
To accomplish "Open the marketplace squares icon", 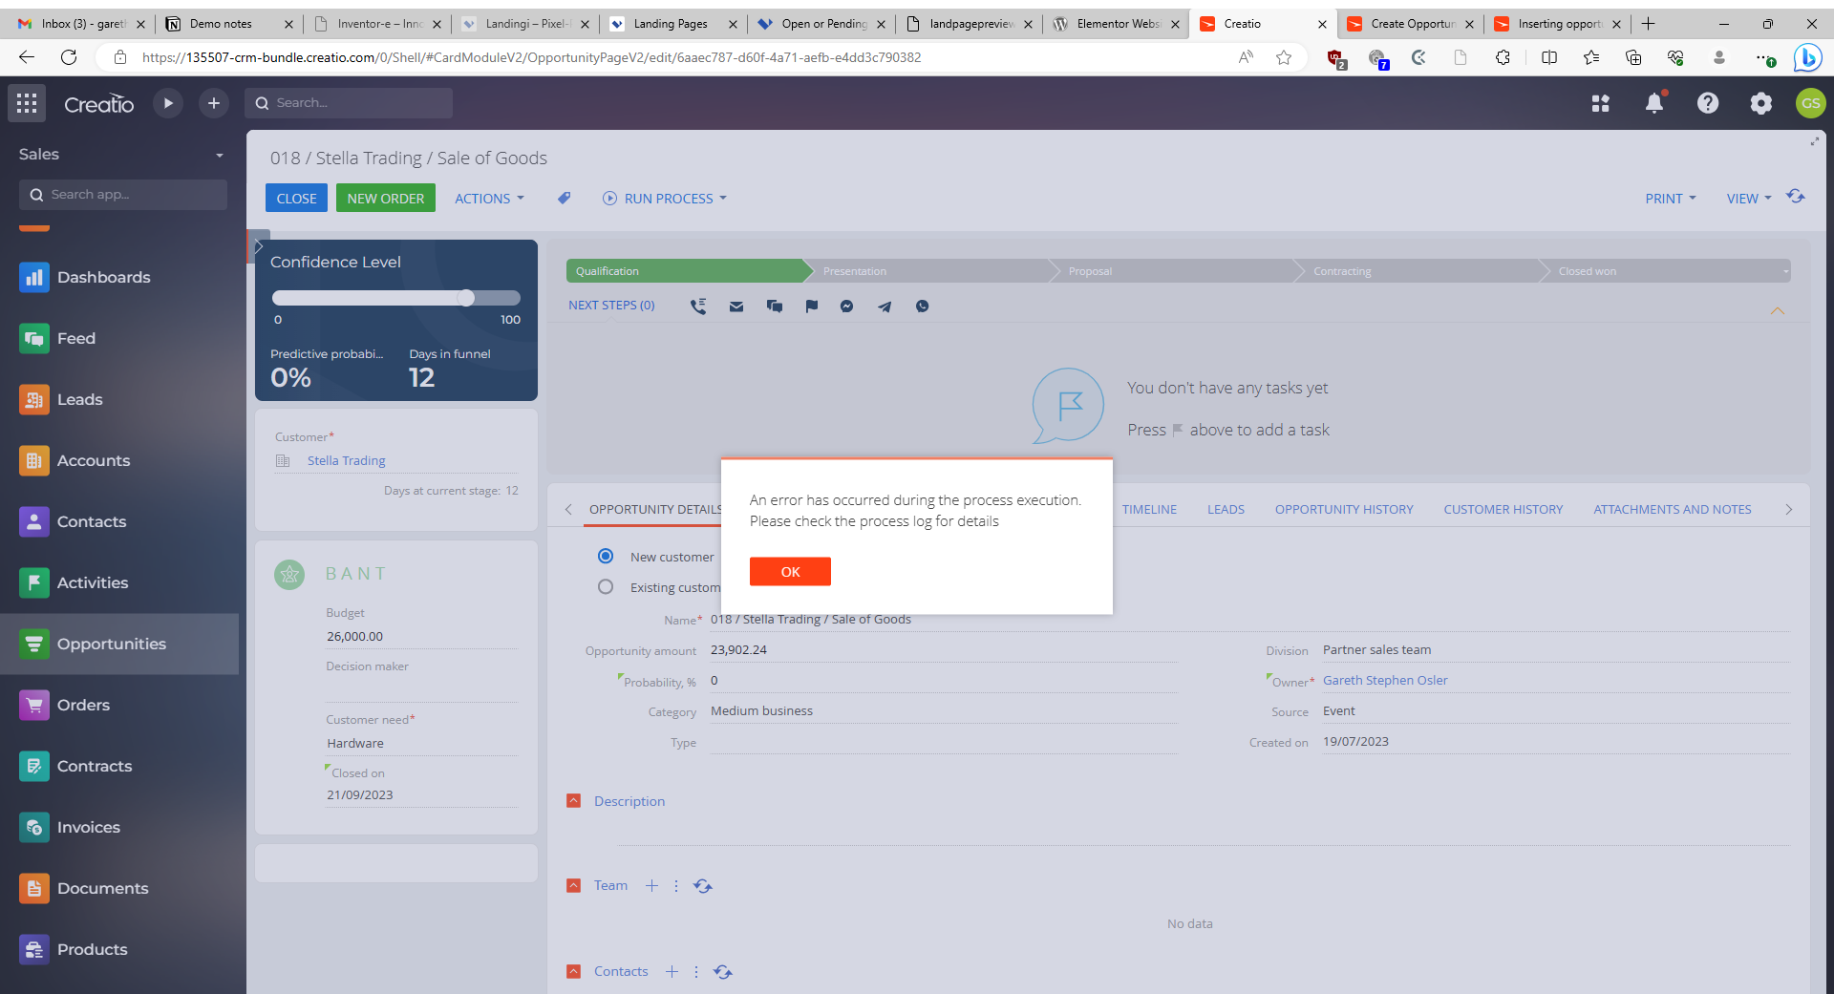I will tap(1601, 103).
